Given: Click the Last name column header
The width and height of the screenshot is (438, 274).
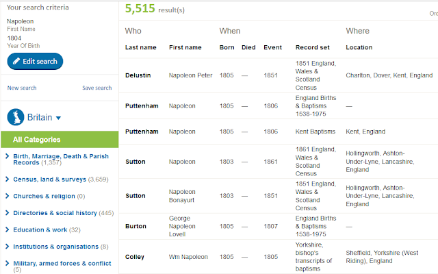Looking at the screenshot, I should point(140,47).
